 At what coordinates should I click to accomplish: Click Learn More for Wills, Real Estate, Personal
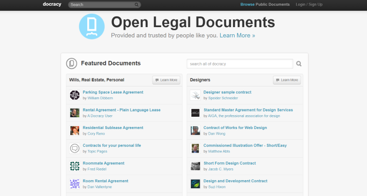coord(166,80)
